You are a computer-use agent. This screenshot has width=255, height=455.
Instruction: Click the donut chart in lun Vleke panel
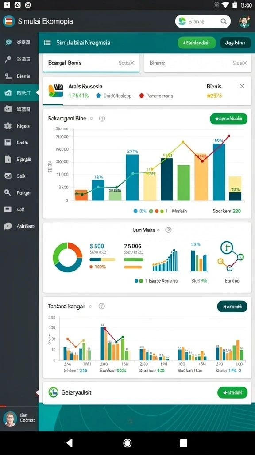pyautogui.click(x=68, y=257)
